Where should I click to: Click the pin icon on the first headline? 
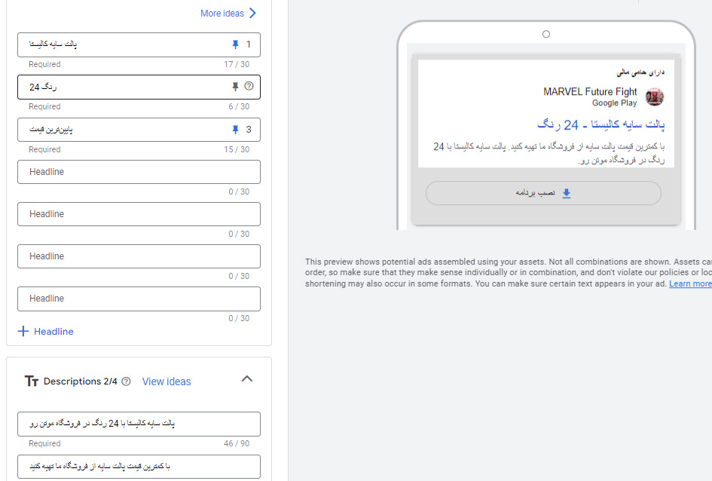click(x=235, y=44)
